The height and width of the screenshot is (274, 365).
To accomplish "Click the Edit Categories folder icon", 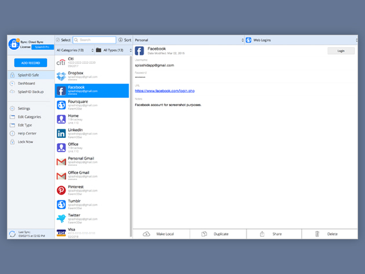I will coord(12,117).
